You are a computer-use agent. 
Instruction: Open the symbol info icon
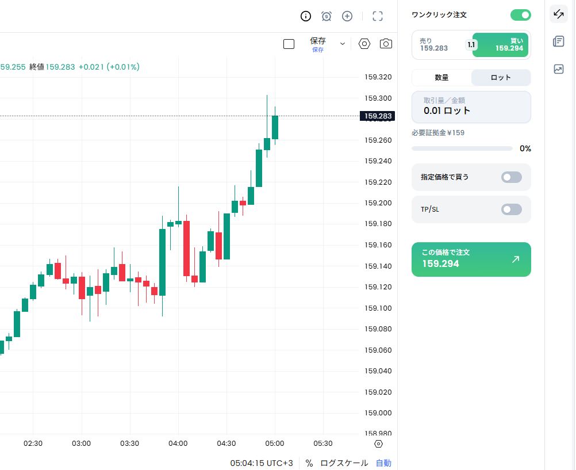(306, 16)
